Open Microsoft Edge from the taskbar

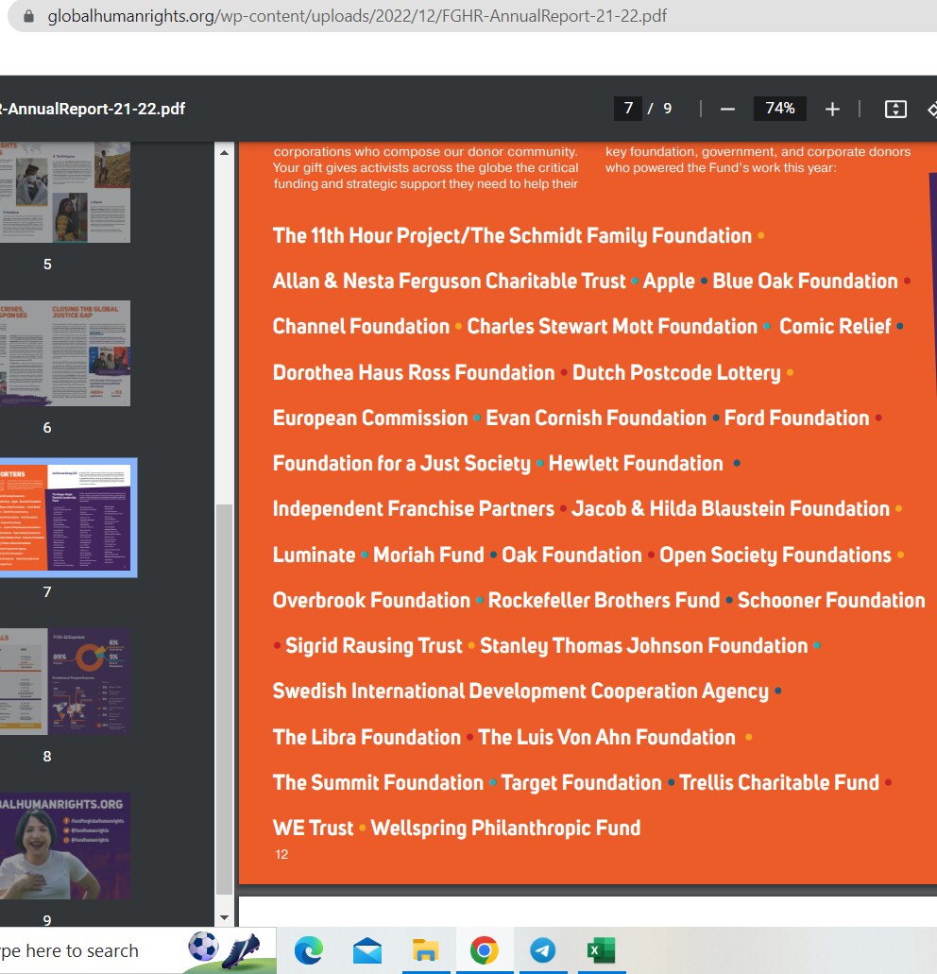(309, 950)
